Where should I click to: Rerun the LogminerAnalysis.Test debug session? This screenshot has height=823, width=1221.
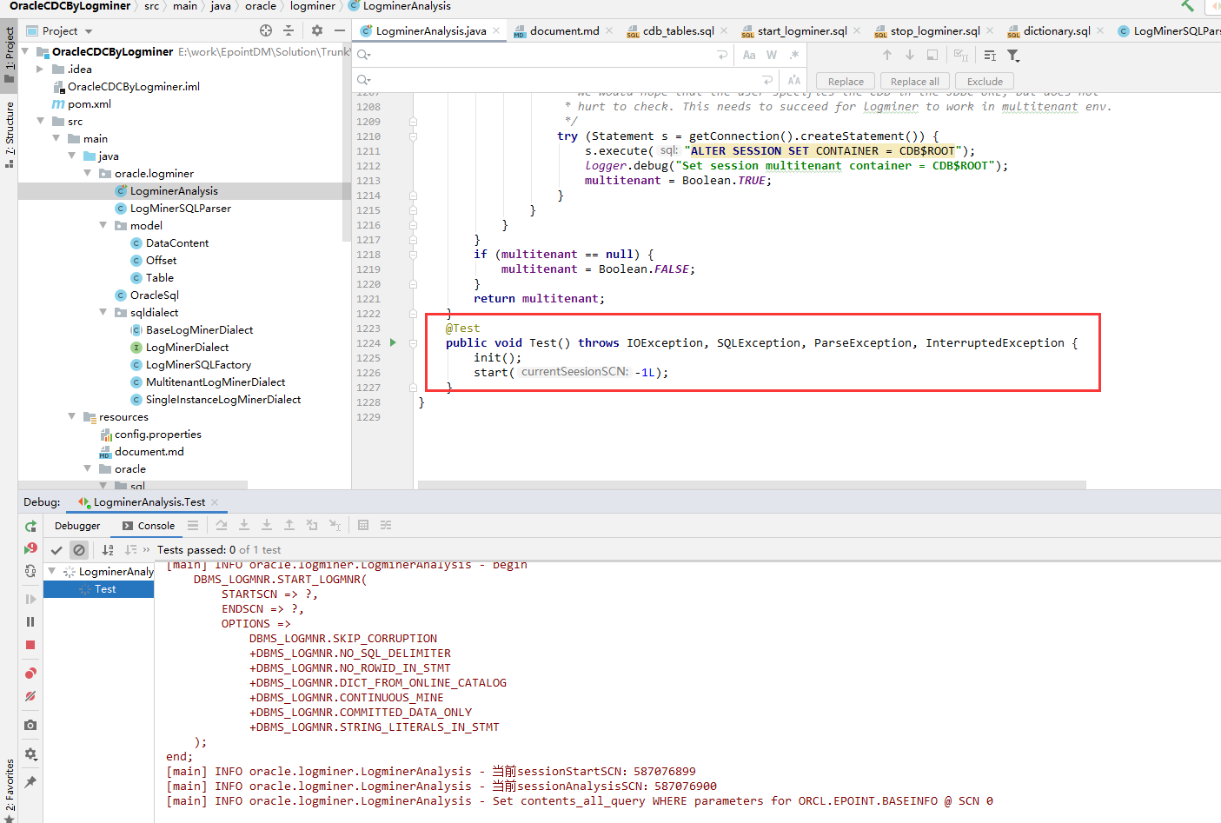coord(30,526)
